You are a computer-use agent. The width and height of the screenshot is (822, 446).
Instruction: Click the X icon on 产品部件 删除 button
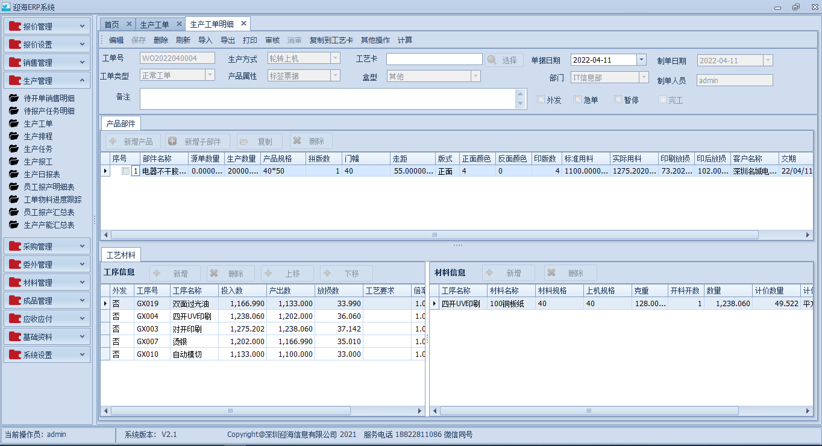[x=296, y=141]
